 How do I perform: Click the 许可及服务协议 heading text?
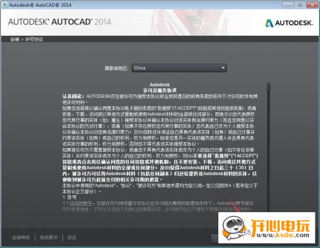point(160,90)
